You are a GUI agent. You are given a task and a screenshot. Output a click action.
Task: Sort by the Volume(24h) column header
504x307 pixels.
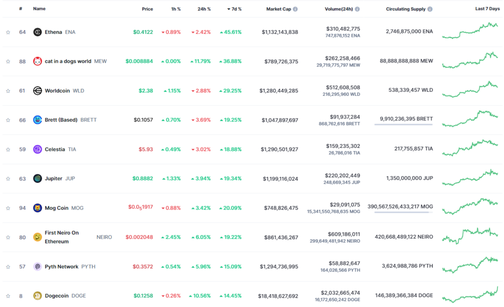[x=339, y=9]
